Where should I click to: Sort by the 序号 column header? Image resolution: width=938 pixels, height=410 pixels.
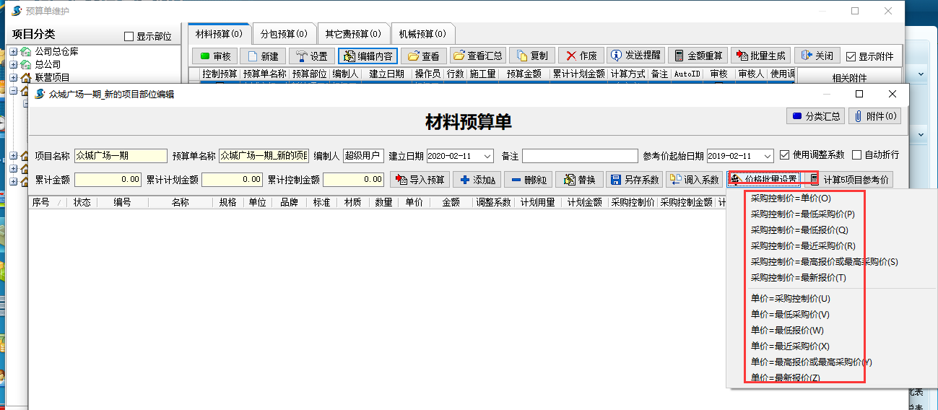pyautogui.click(x=46, y=203)
